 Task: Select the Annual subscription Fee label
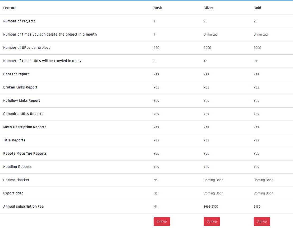pyautogui.click(x=23, y=206)
